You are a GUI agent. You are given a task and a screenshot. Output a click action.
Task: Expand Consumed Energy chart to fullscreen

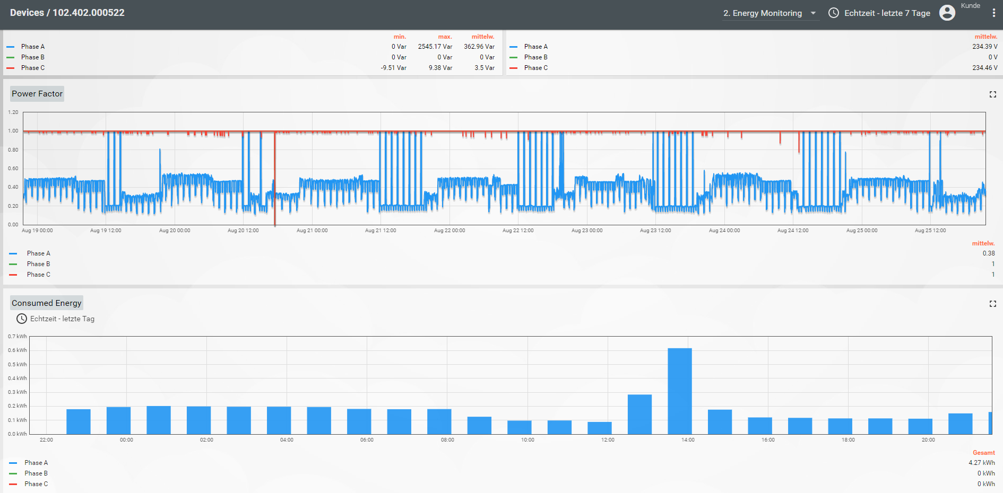[993, 304]
